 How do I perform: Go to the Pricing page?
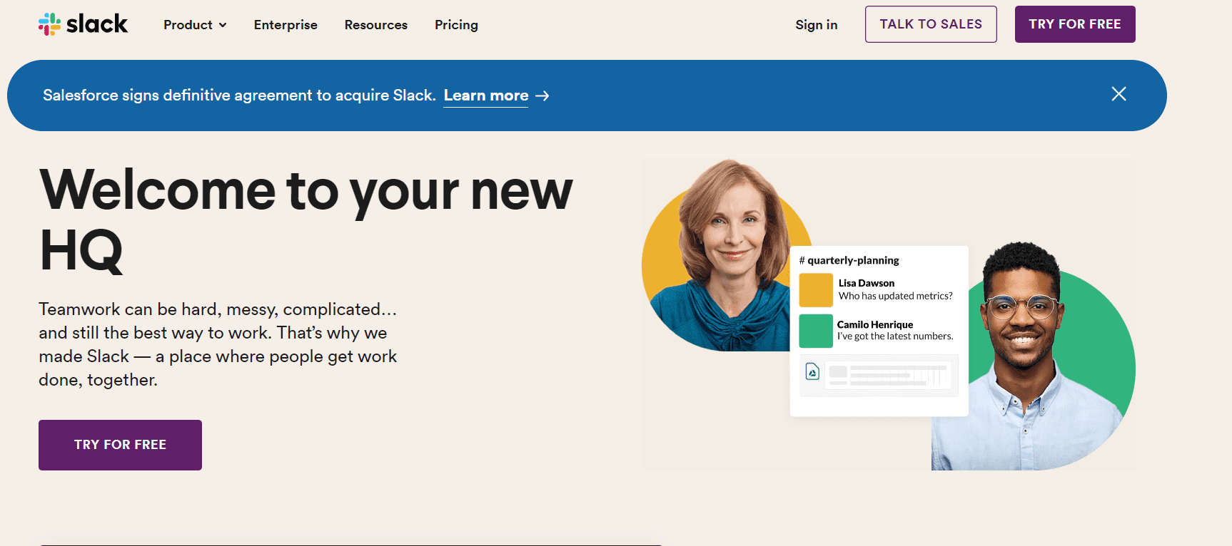456,25
